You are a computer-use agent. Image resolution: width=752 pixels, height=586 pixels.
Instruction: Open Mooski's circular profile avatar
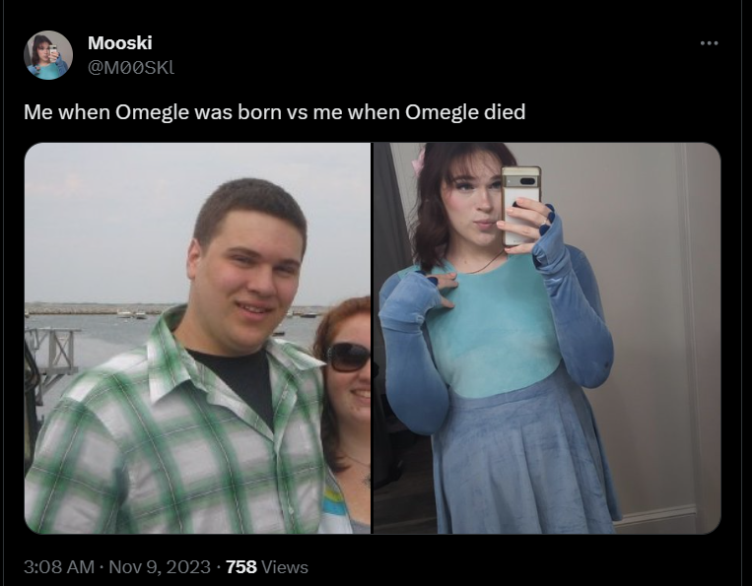coord(48,55)
